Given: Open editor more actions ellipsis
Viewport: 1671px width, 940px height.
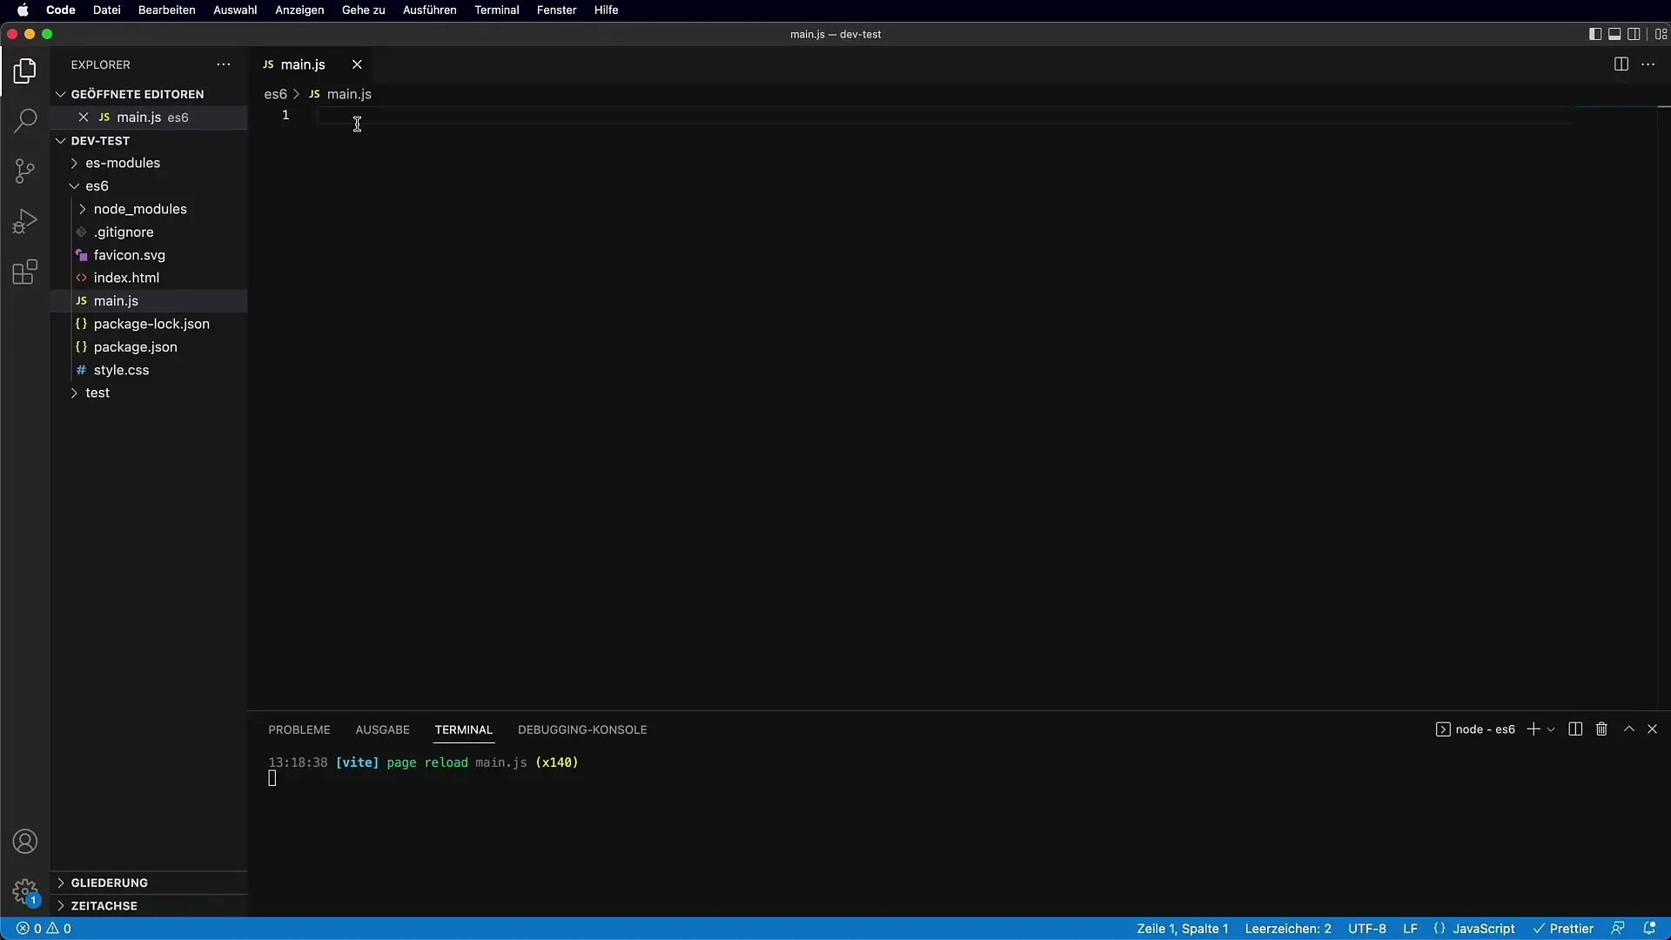Looking at the screenshot, I should (1648, 64).
